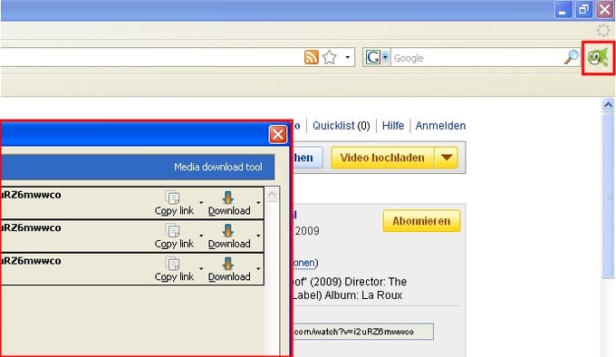Viewport: 616px width, 357px height.
Task: Click the Google search engine icon
Action: click(373, 57)
